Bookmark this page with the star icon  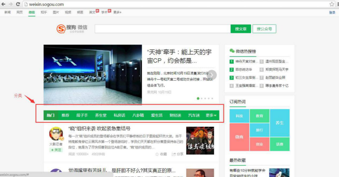332,4
